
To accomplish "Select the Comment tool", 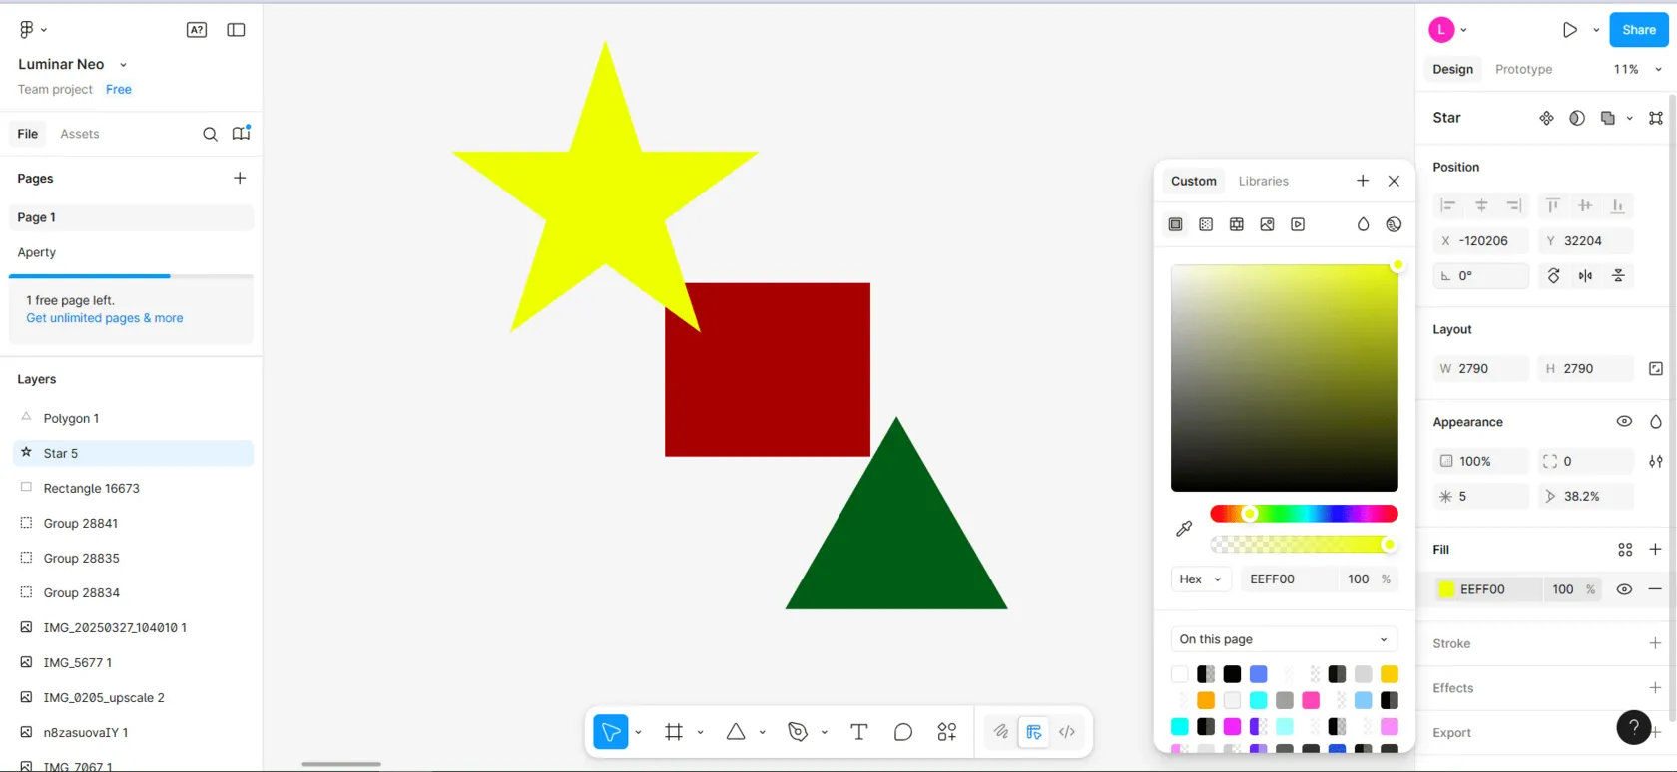I will [902, 732].
